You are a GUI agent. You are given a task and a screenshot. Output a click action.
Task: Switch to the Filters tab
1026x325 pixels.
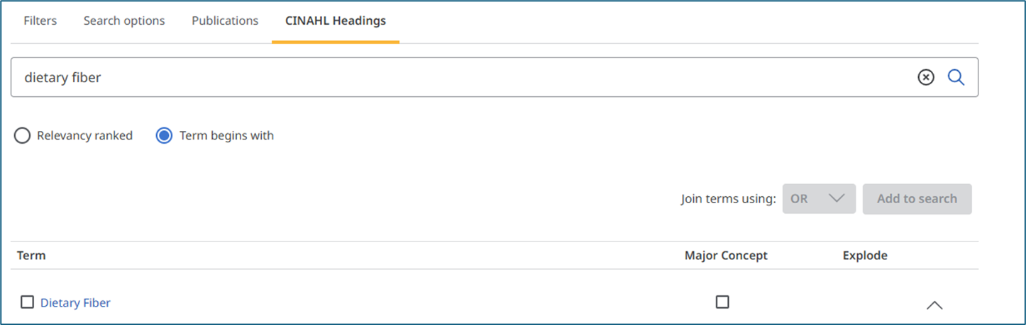coord(40,21)
